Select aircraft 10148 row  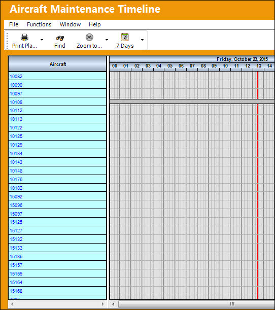[x=57, y=170]
